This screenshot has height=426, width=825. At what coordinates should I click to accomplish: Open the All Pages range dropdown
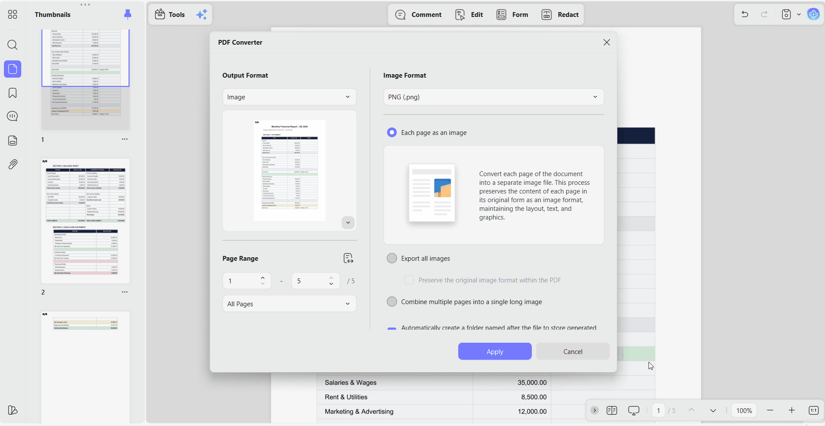[x=289, y=304]
